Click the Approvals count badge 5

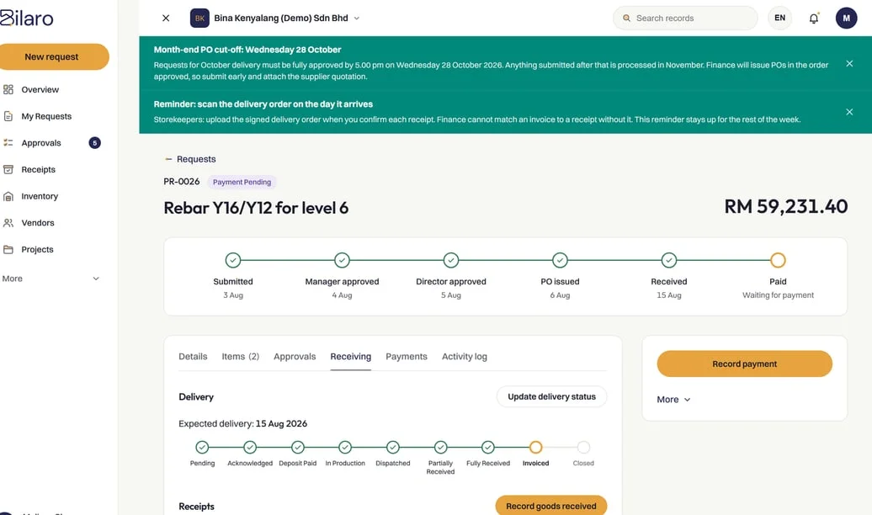point(95,143)
